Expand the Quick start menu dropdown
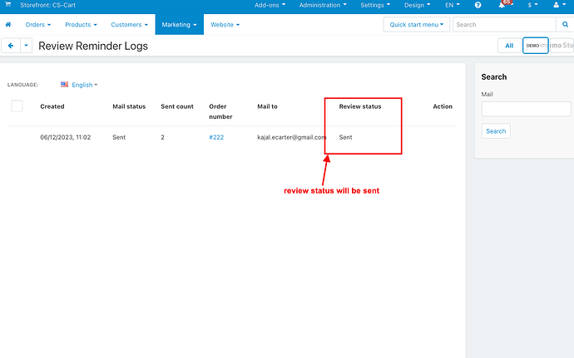Screen dimensions: 574x358 point(417,25)
